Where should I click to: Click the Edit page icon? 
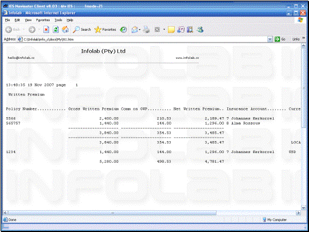[x=157, y=30]
